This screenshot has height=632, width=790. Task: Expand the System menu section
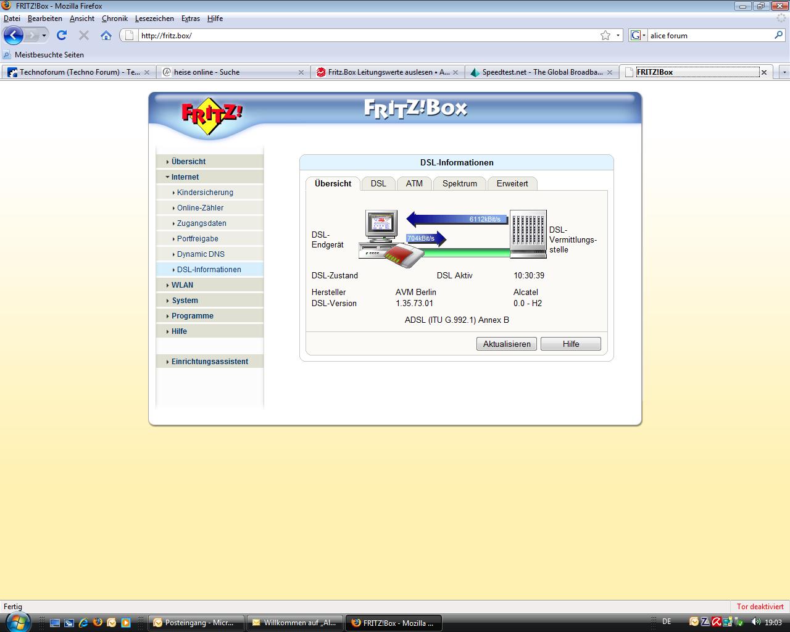pyautogui.click(x=185, y=301)
